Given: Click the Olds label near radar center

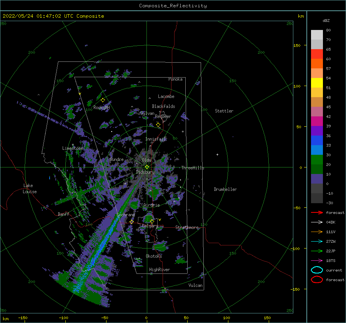Looking at the screenshot, I should point(146,160).
